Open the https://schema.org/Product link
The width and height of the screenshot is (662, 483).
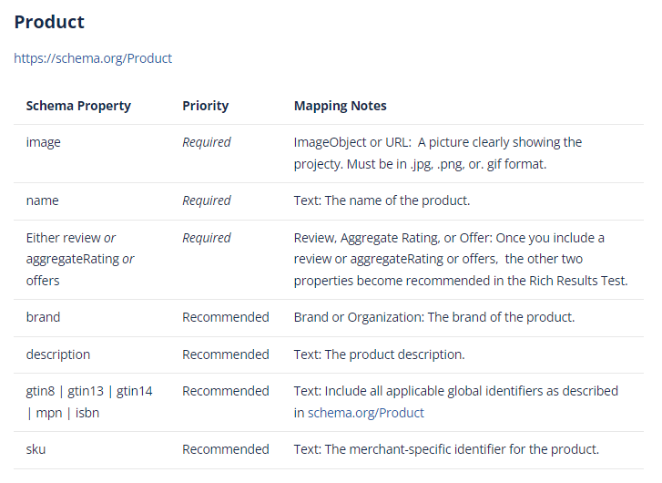coord(93,58)
